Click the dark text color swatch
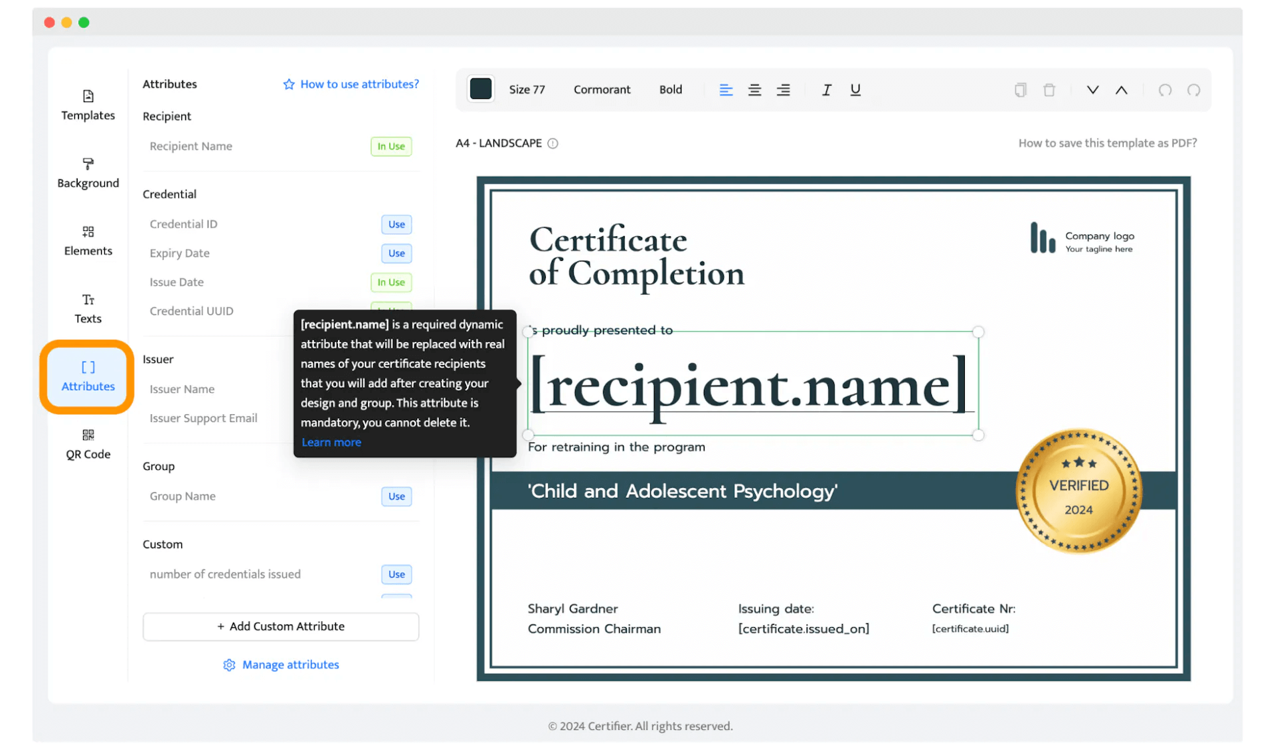Screen dimensions: 1275x750 tap(481, 89)
